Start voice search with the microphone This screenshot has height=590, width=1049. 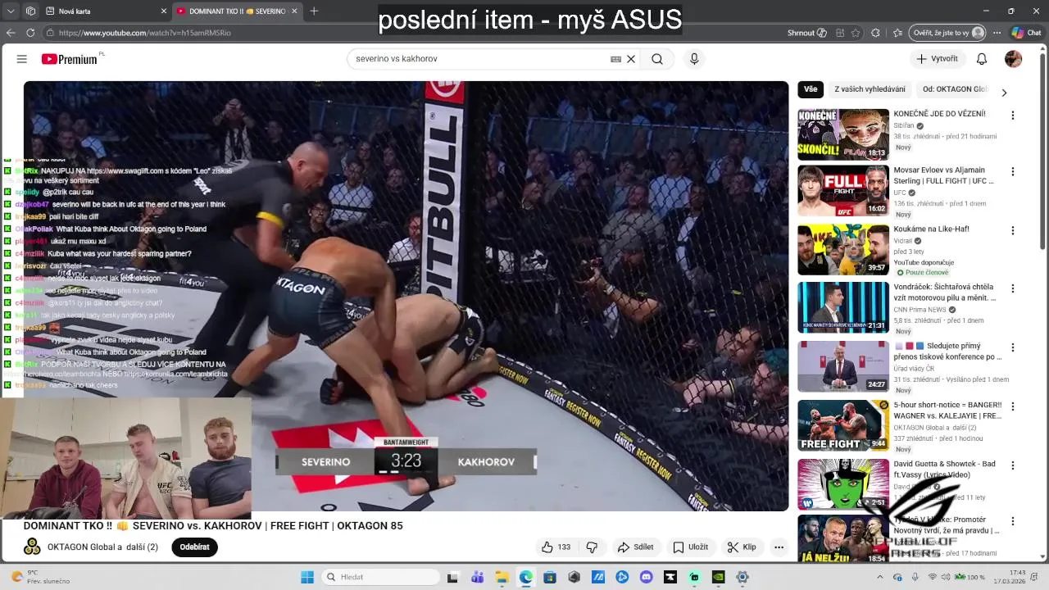point(694,59)
